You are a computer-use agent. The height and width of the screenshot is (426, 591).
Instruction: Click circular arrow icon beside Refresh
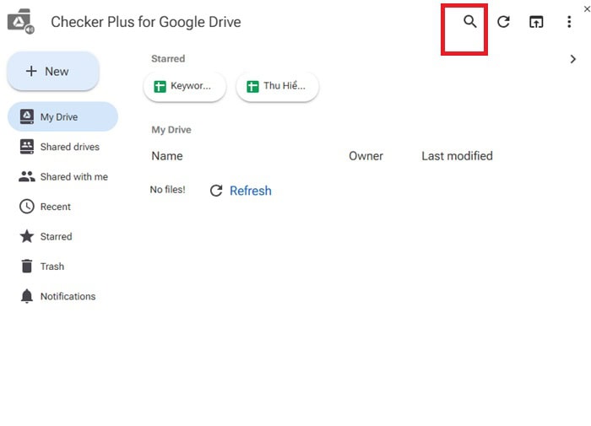[x=216, y=191]
